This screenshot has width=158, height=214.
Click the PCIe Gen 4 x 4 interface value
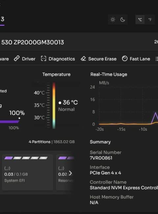coord(105,173)
